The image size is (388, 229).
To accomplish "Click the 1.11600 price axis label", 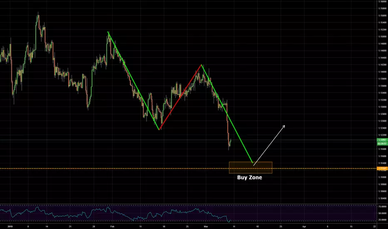I will [382, 156].
